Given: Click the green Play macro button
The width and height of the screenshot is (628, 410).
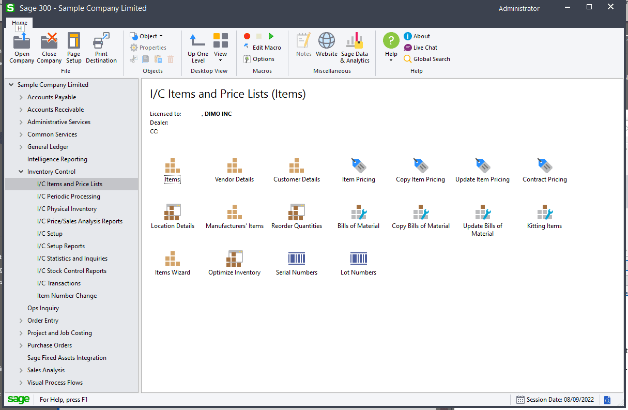Looking at the screenshot, I should click(271, 36).
